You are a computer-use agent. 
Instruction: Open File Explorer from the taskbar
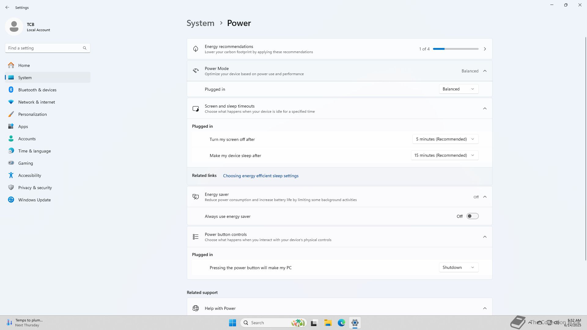pyautogui.click(x=328, y=323)
